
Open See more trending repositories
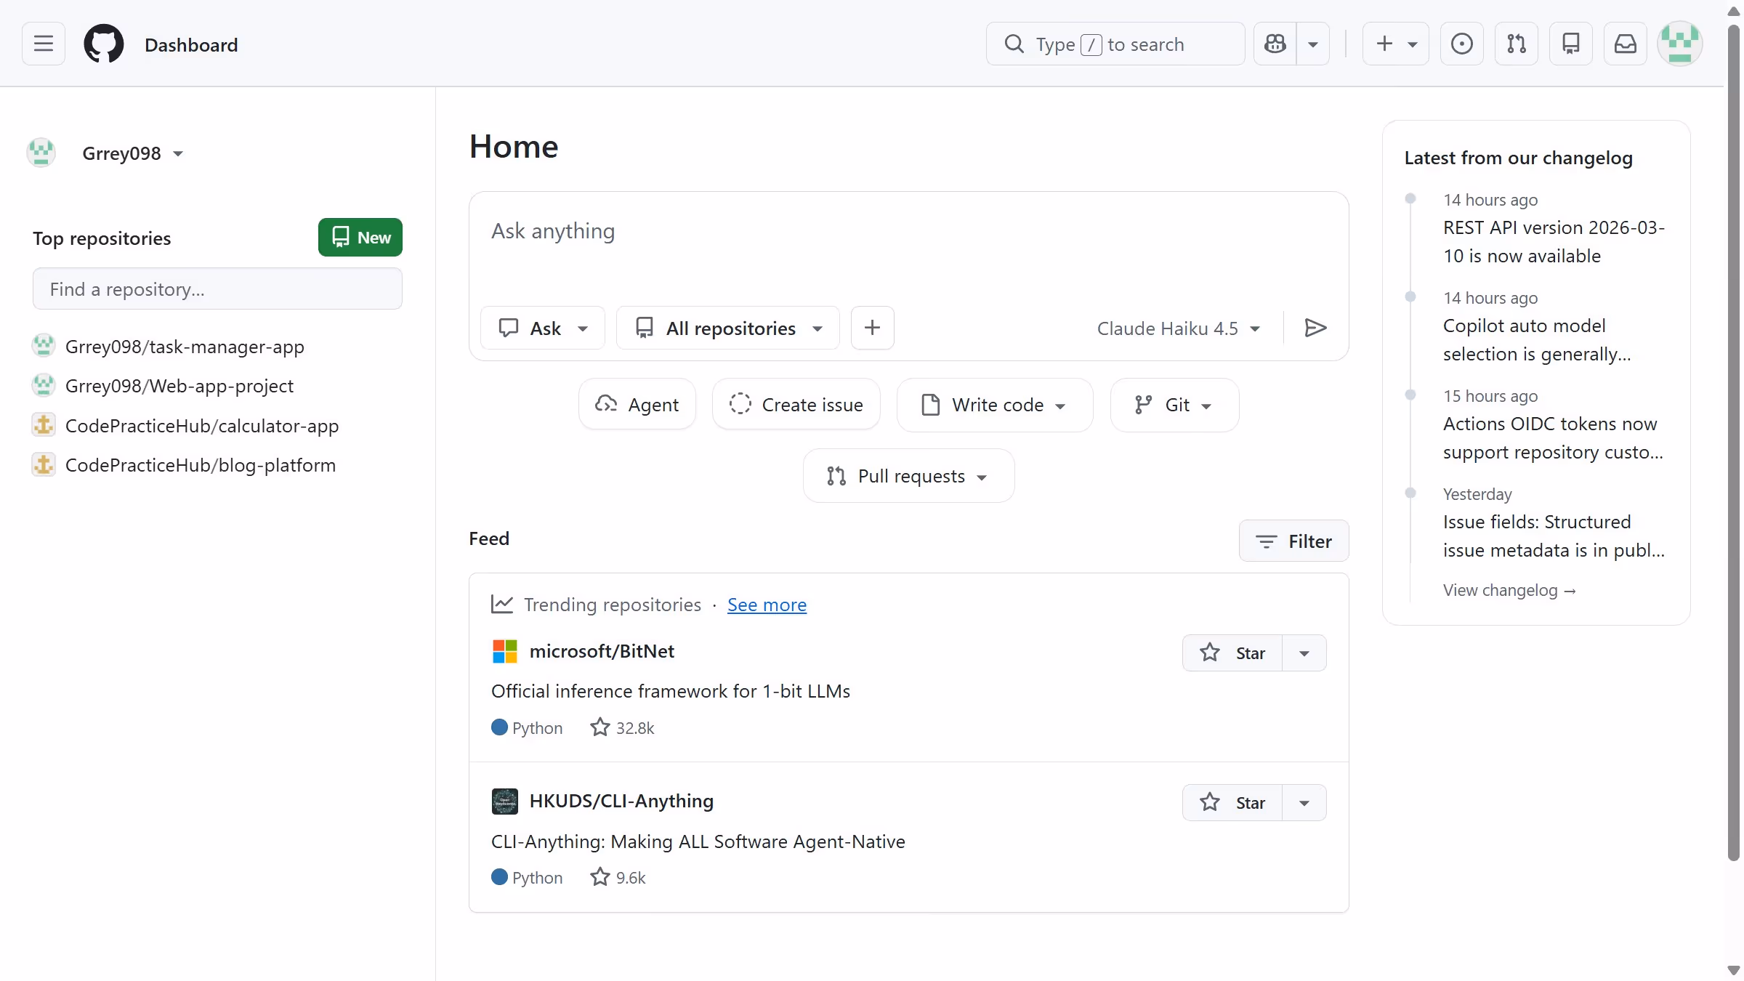point(767,604)
